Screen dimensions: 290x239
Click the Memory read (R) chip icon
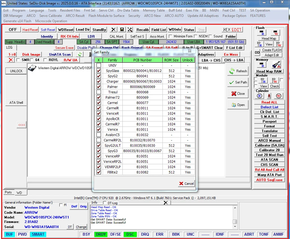262,65
